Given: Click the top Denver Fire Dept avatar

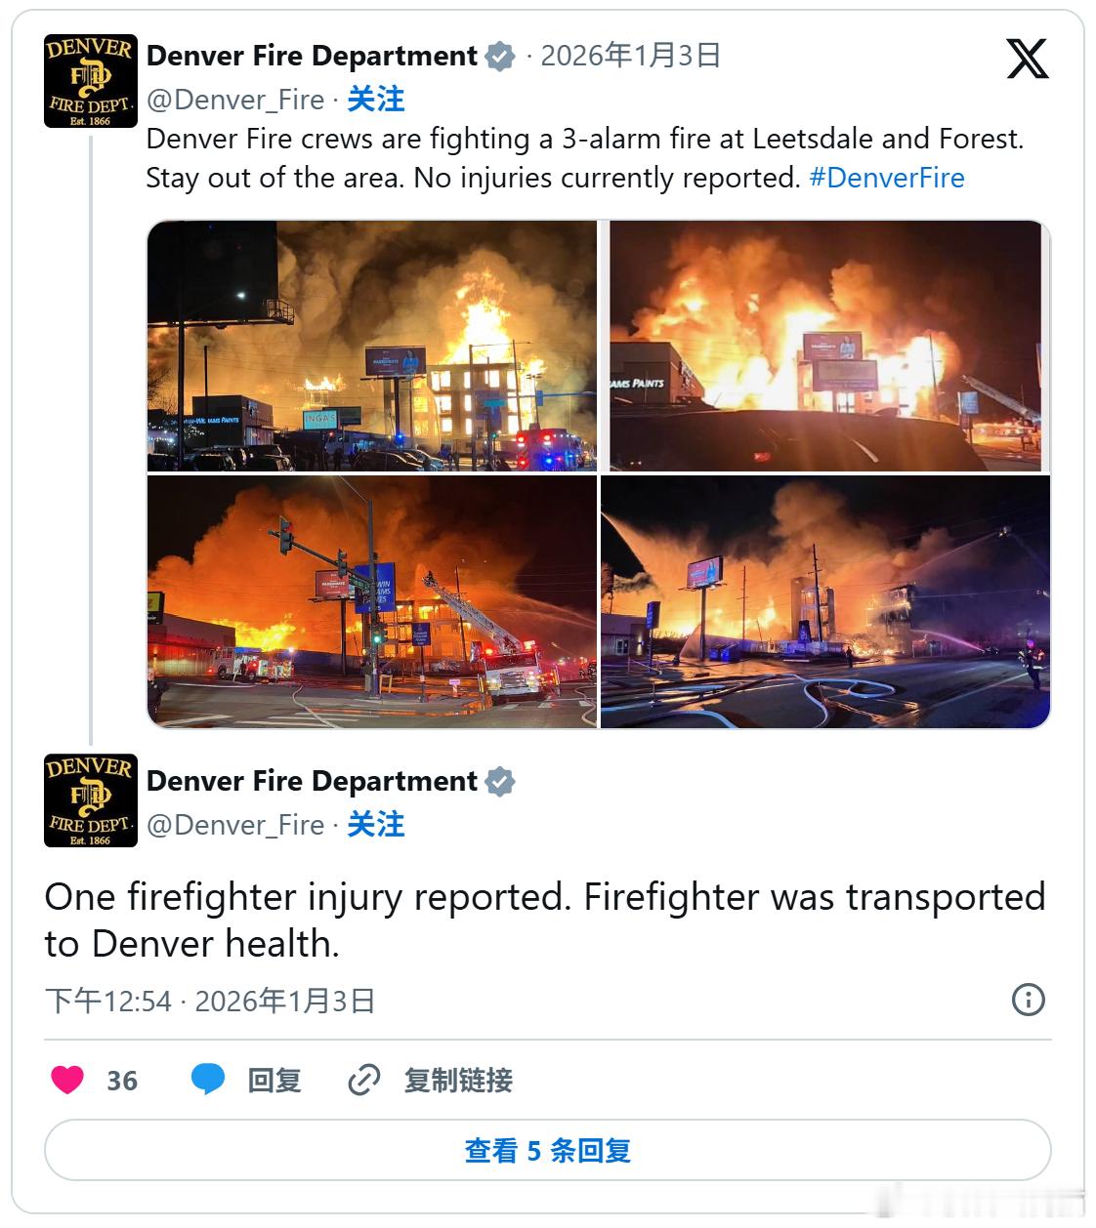Looking at the screenshot, I should [x=91, y=81].
